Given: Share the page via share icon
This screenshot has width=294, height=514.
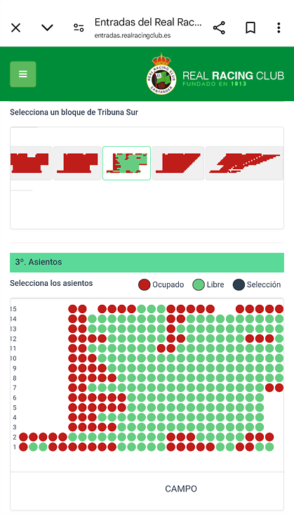Looking at the screenshot, I should [219, 28].
